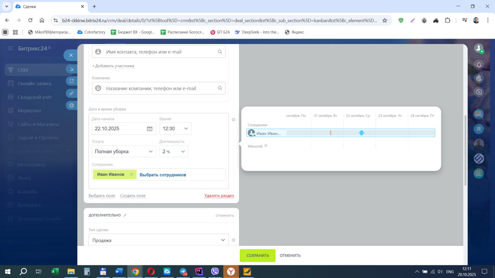
Task: Remove Иван Иванов from the employees field
Action: (131, 175)
